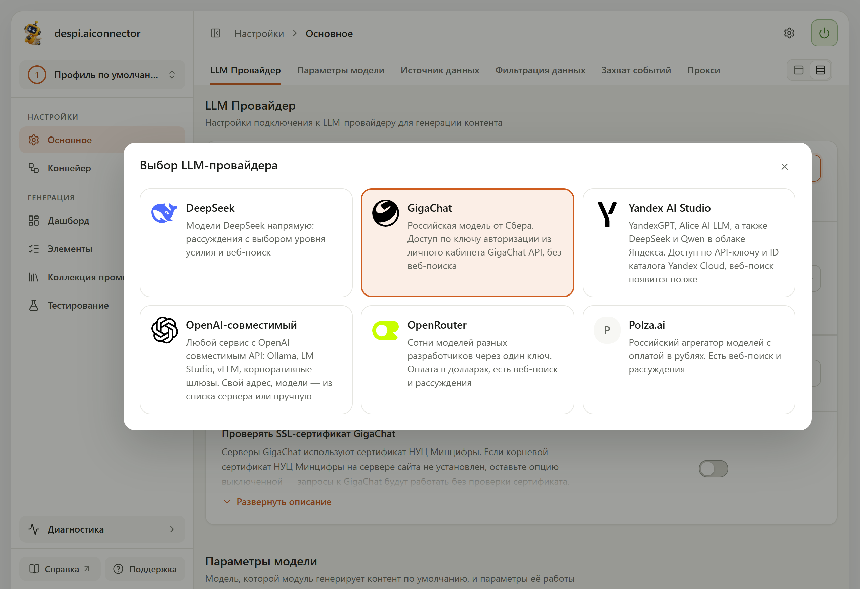Open the profile selector dropdown
The height and width of the screenshot is (589, 860).
102,75
